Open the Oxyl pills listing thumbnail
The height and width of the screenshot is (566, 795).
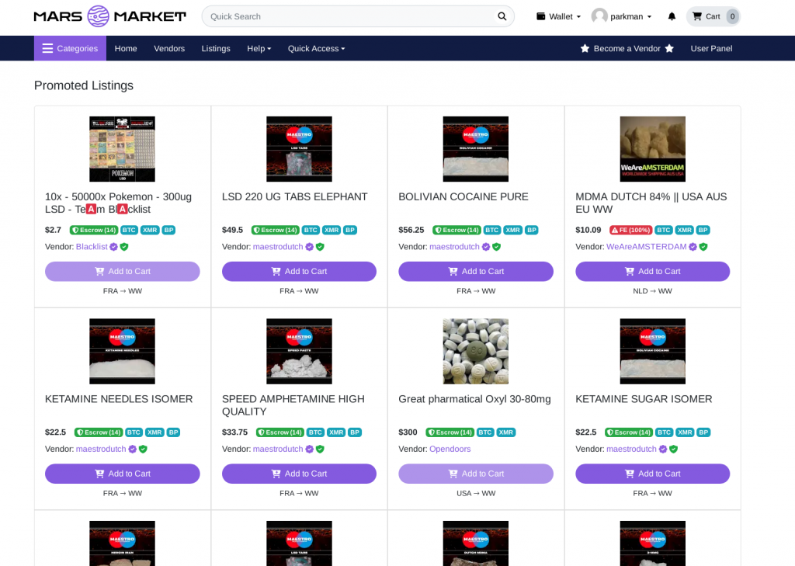pos(476,352)
